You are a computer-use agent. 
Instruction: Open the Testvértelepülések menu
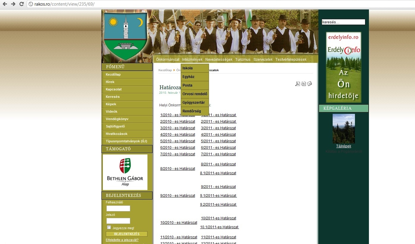coord(291,59)
